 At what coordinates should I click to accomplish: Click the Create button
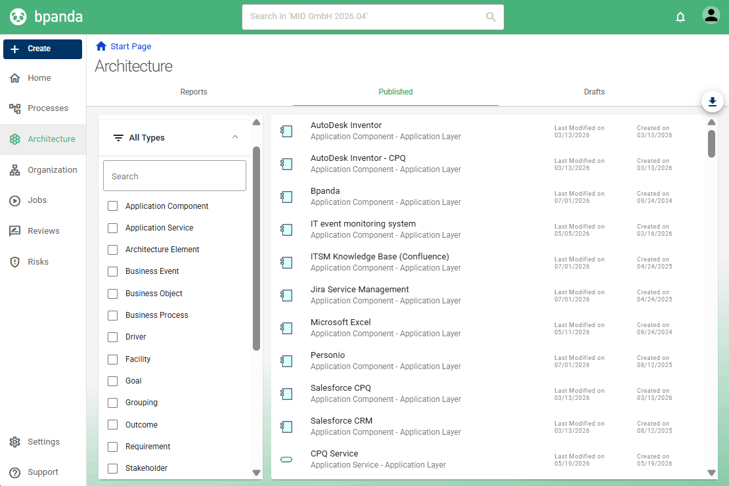coord(43,49)
